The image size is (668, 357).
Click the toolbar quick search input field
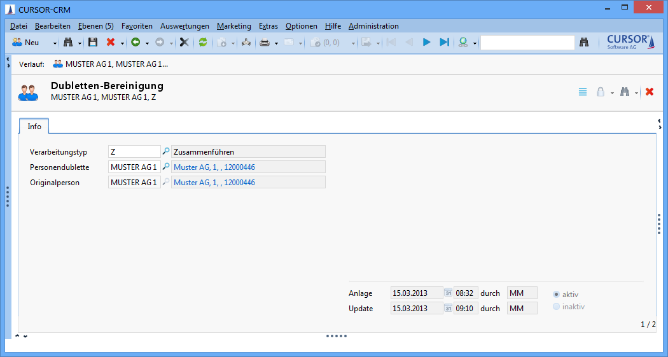click(x=527, y=43)
